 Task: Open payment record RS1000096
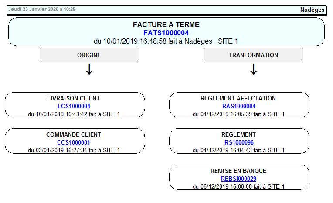[238, 142]
